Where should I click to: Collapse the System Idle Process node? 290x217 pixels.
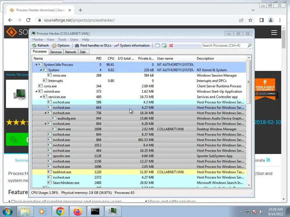pos(36,65)
